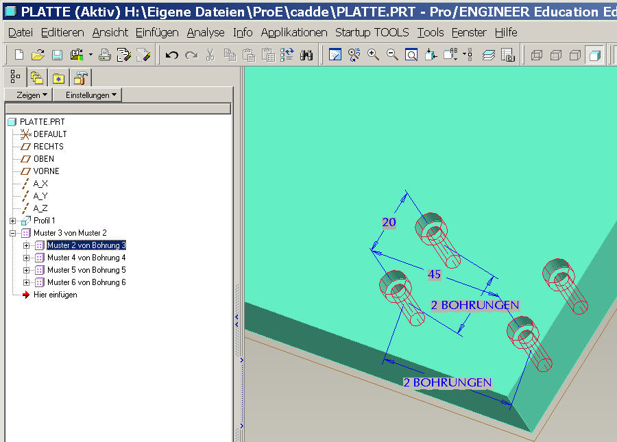Open the Hilfe menu
Image resolution: width=617 pixels, height=442 pixels.
point(506,32)
